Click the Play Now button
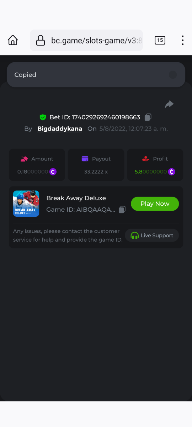192x427 pixels. (155, 204)
